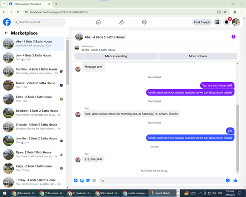Open the account profile picture menu

[x=236, y=22]
